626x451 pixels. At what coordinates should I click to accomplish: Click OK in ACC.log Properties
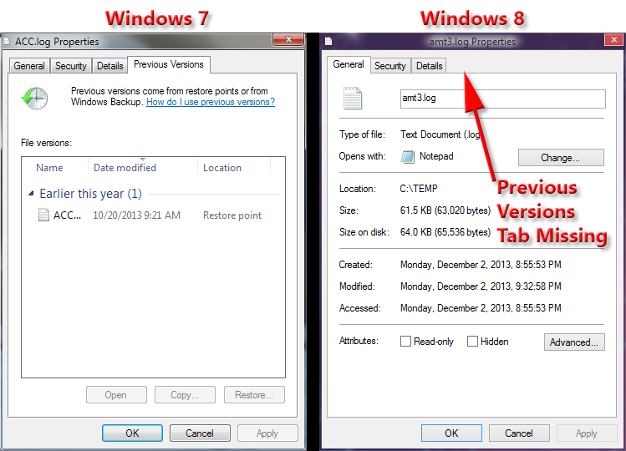coord(132,433)
